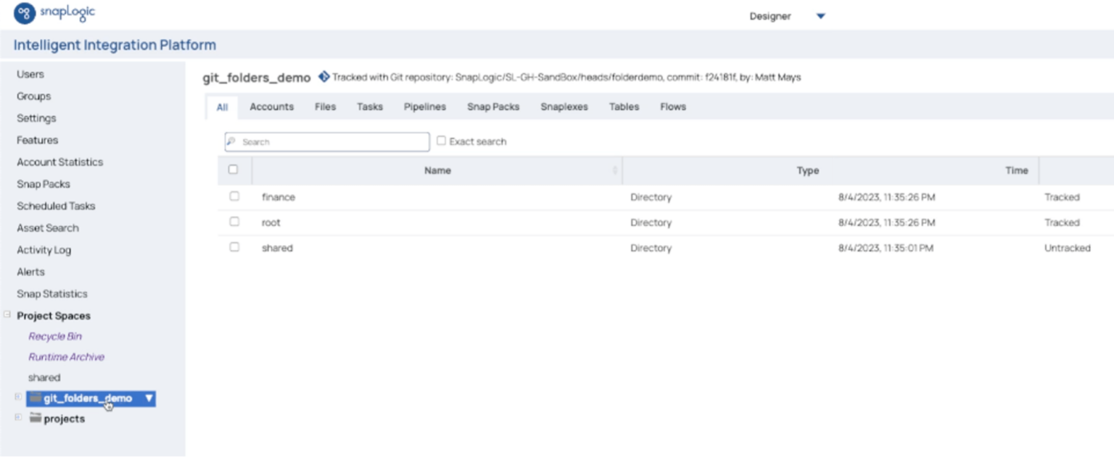This screenshot has height=457, width=1114.
Task: Select all rows with the header checkbox
Action: click(x=234, y=169)
